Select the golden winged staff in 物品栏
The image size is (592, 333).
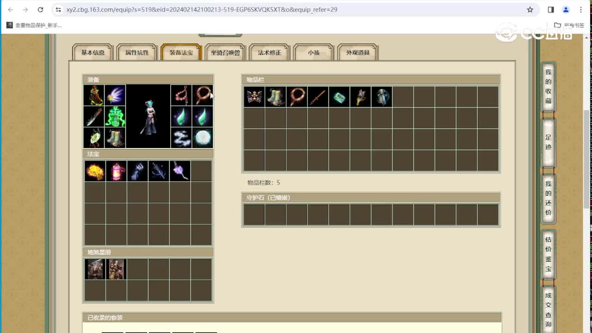[x=360, y=97]
